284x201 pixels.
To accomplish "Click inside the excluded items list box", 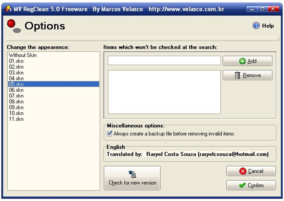I will pos(164,92).
